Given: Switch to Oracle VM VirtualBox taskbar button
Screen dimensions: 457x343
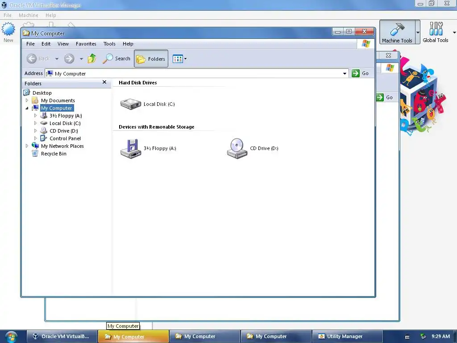Looking at the screenshot, I should (x=62, y=336).
